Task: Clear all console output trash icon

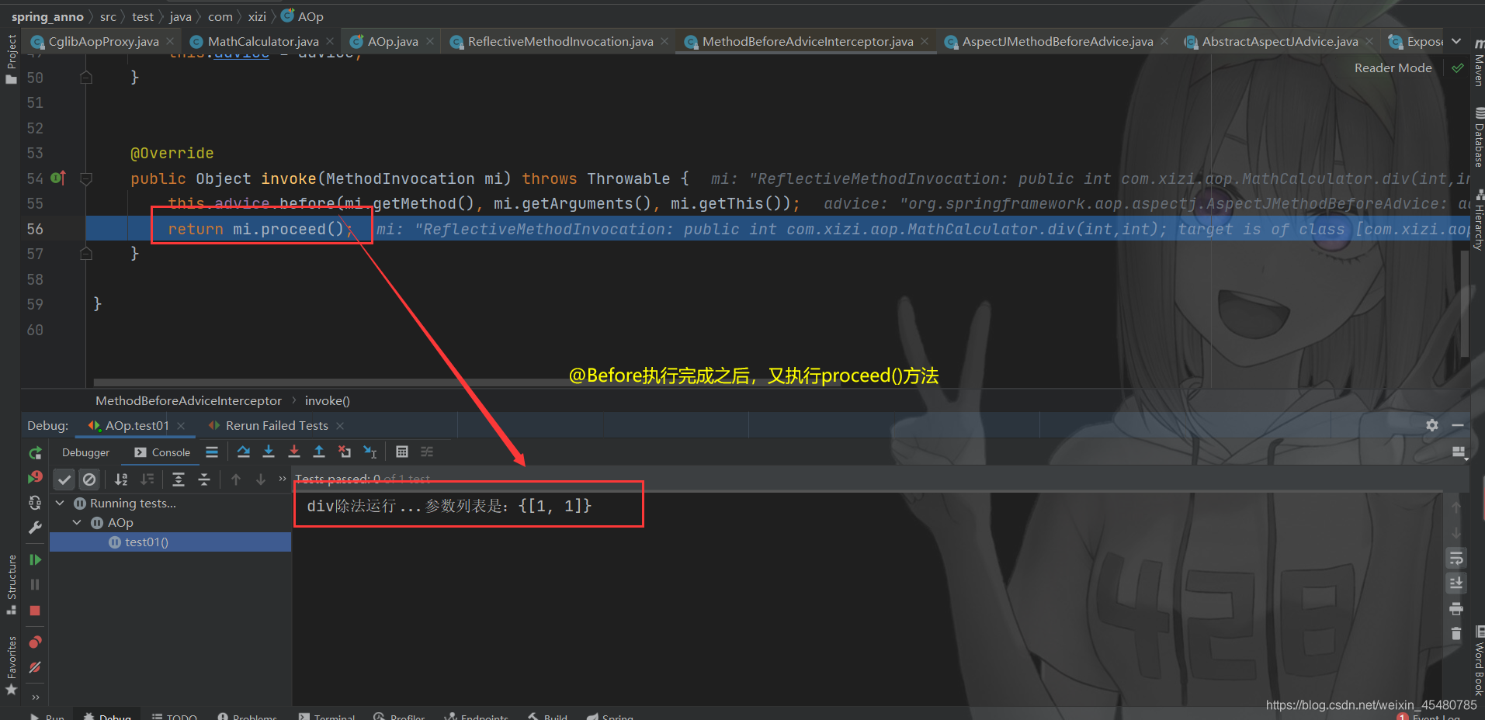Action: [x=1456, y=633]
